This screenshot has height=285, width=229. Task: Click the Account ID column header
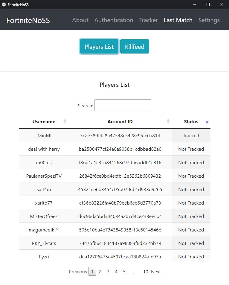tap(120, 122)
